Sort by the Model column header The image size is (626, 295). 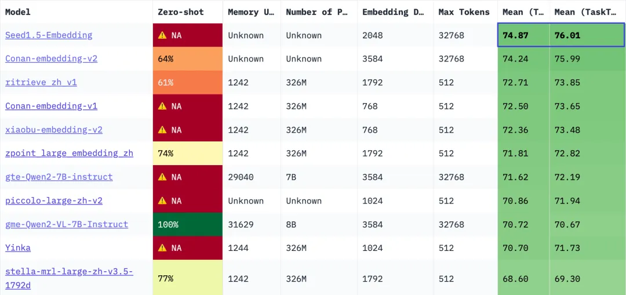[x=17, y=12]
